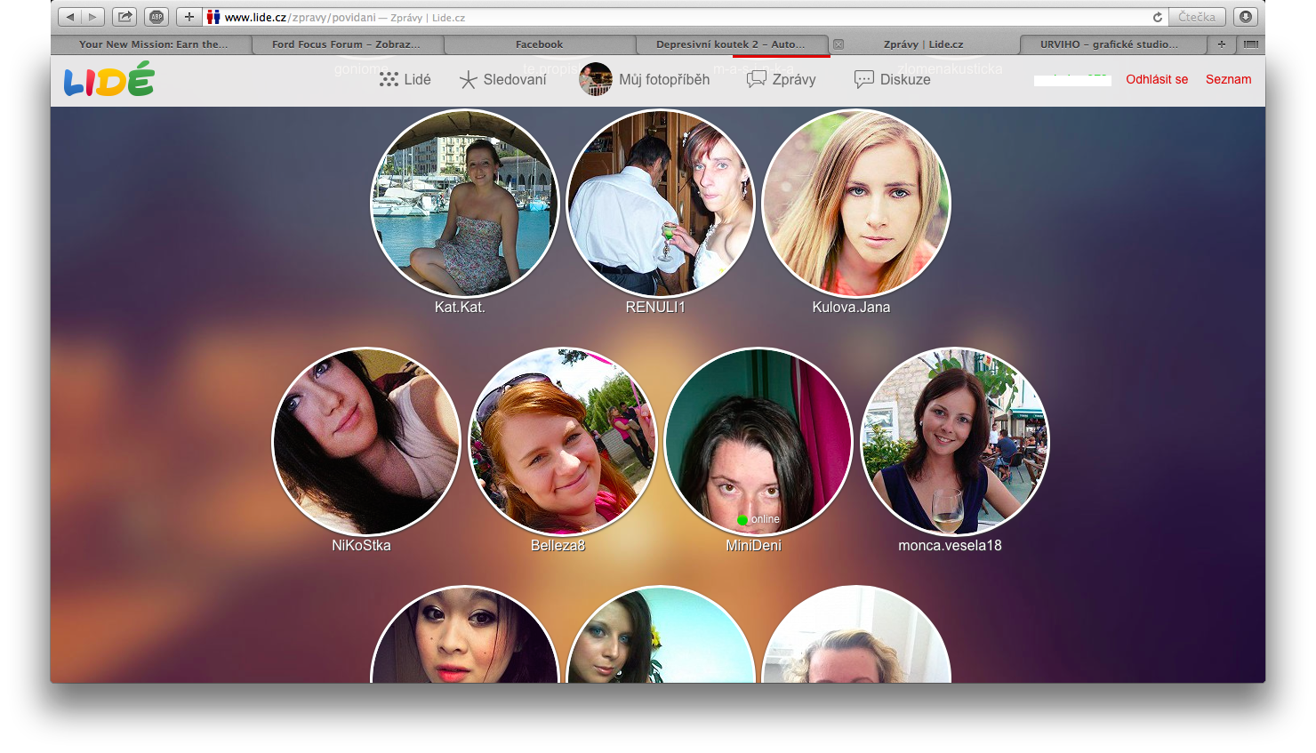The width and height of the screenshot is (1316, 753).
Task: Click the browser back arrow button
Action: coord(70,17)
